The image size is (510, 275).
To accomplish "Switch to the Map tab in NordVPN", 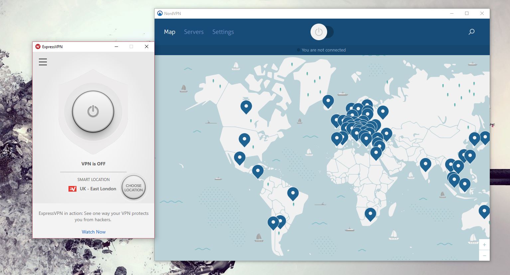I will 170,32.
